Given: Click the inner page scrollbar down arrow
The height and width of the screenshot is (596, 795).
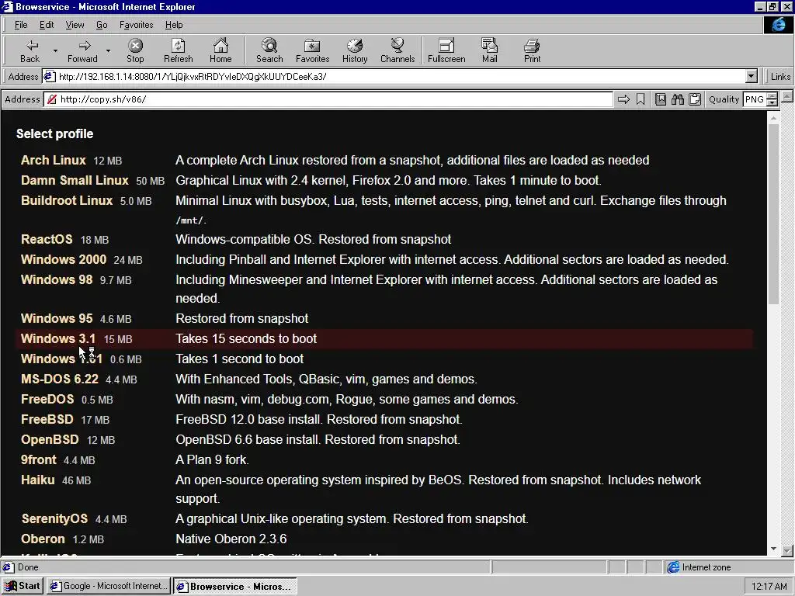Looking at the screenshot, I should tap(773, 549).
